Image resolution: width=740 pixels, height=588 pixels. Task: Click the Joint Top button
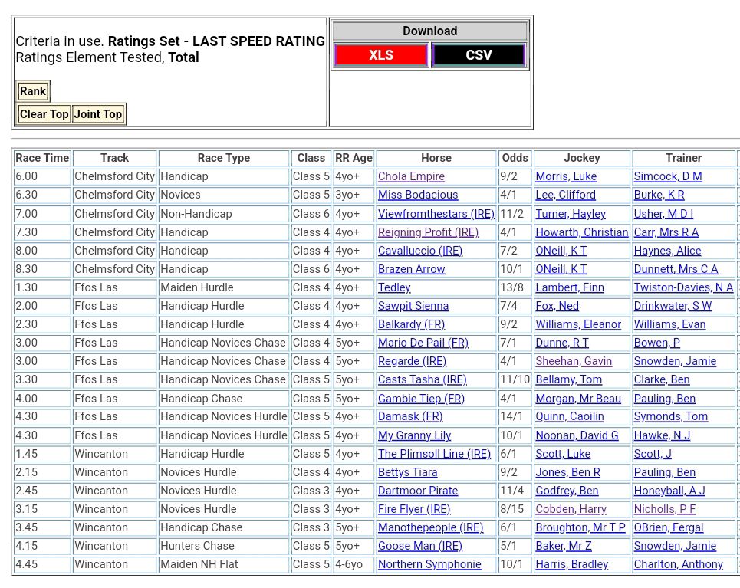click(98, 114)
